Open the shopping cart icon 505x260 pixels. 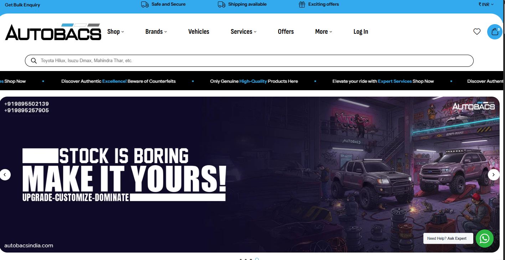(495, 32)
